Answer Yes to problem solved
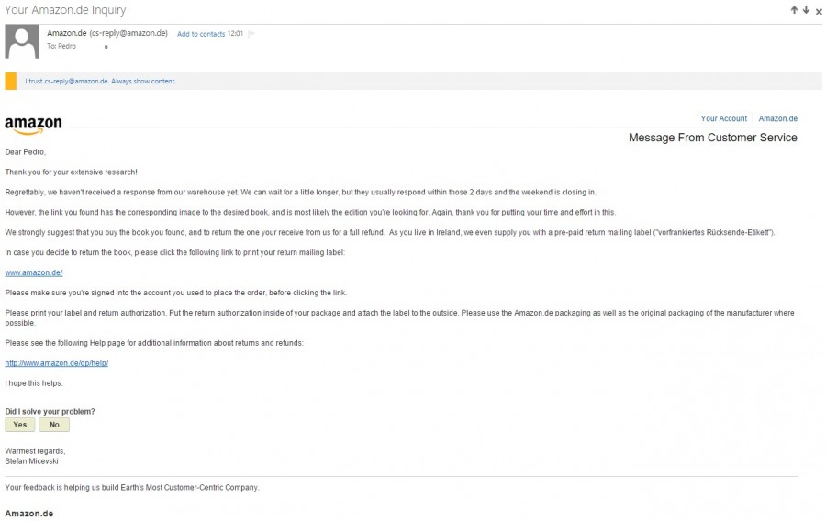This screenshot has height=521, width=826. (20, 425)
